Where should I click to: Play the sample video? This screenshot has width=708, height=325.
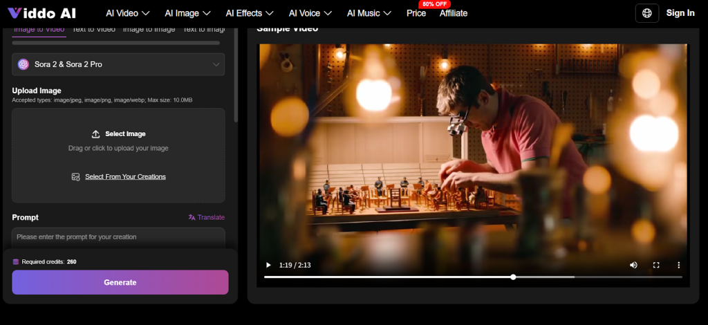click(x=269, y=265)
